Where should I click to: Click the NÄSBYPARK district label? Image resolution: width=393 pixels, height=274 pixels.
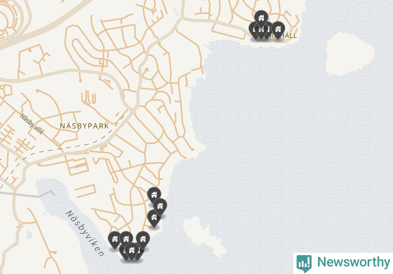(x=85, y=126)
